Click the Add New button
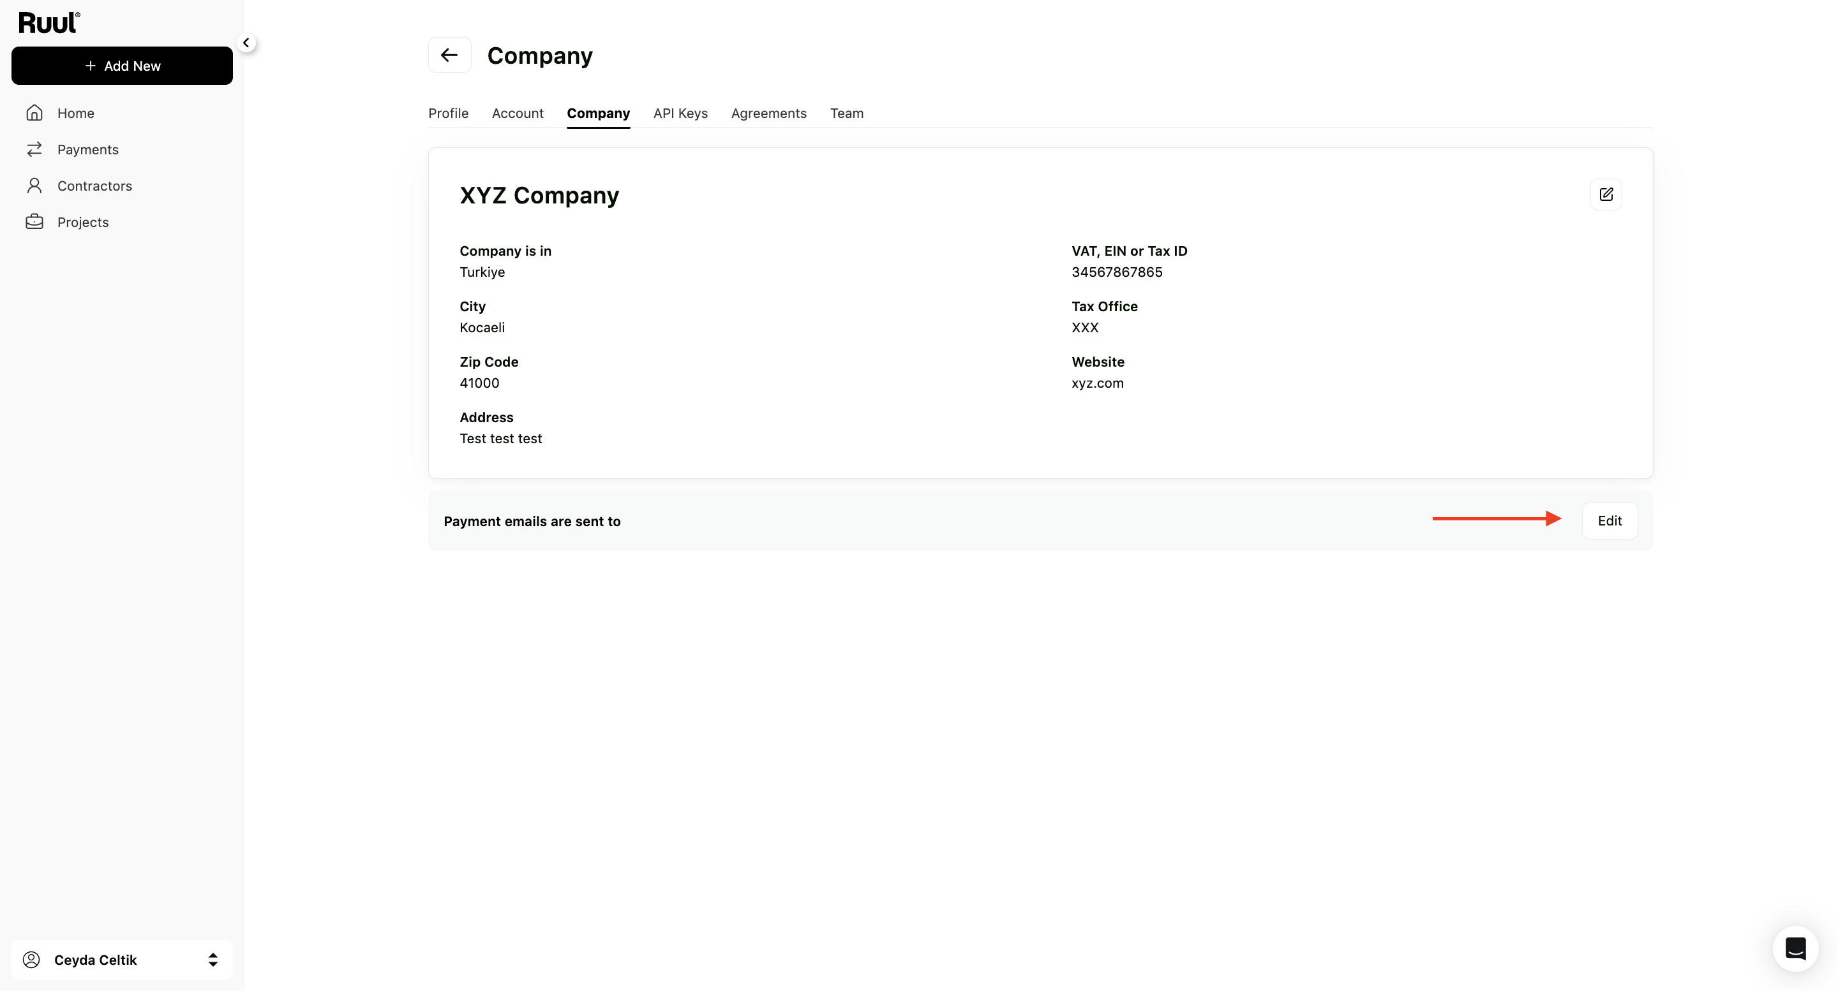Viewport: 1838px width, 991px height. click(122, 66)
